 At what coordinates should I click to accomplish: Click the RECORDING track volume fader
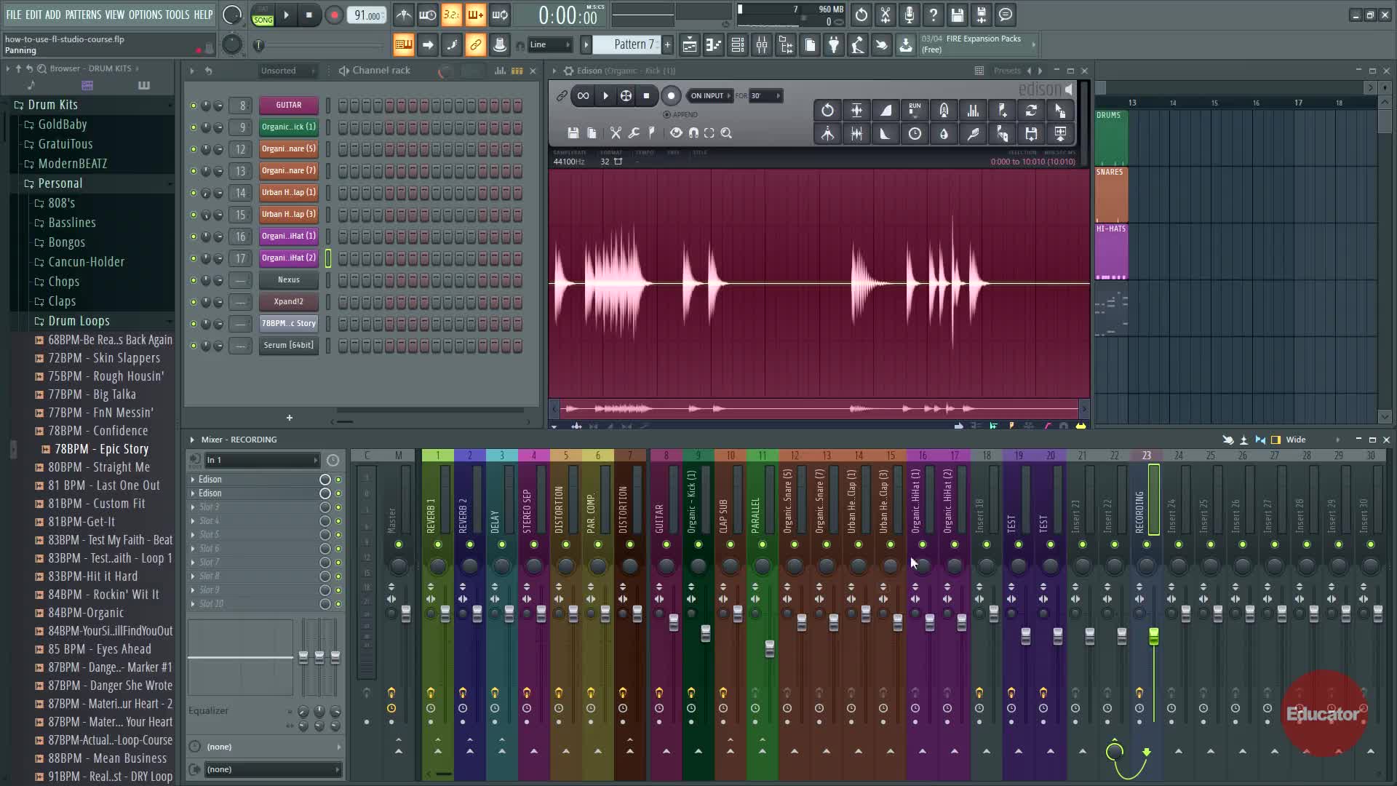[x=1153, y=637]
